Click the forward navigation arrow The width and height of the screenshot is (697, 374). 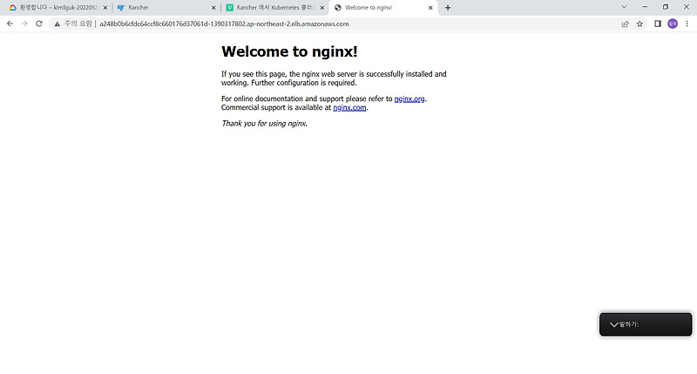tap(24, 24)
